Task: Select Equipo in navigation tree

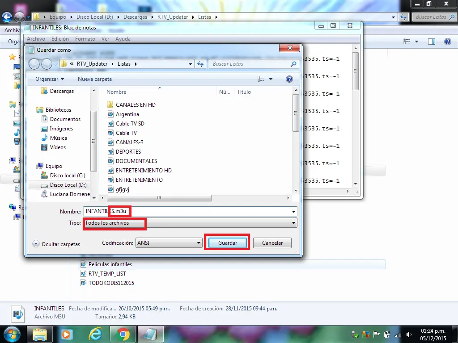Action: pyautogui.click(x=54, y=166)
